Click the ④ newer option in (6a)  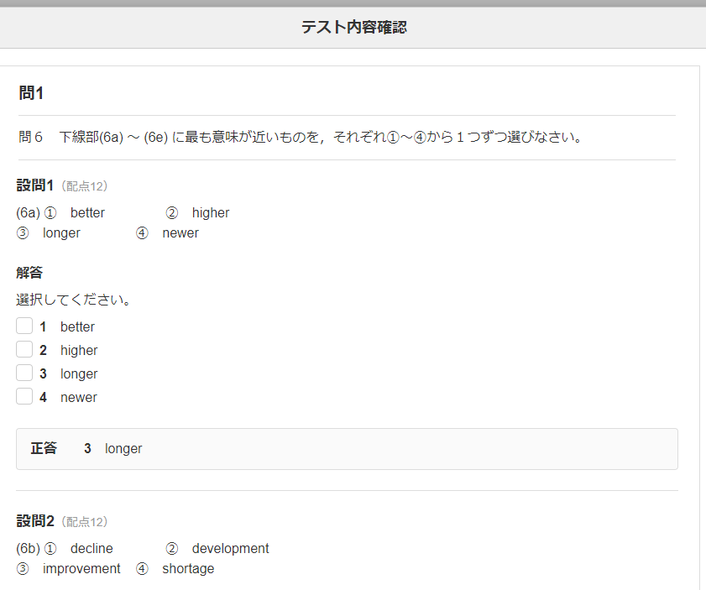pyautogui.click(x=168, y=233)
